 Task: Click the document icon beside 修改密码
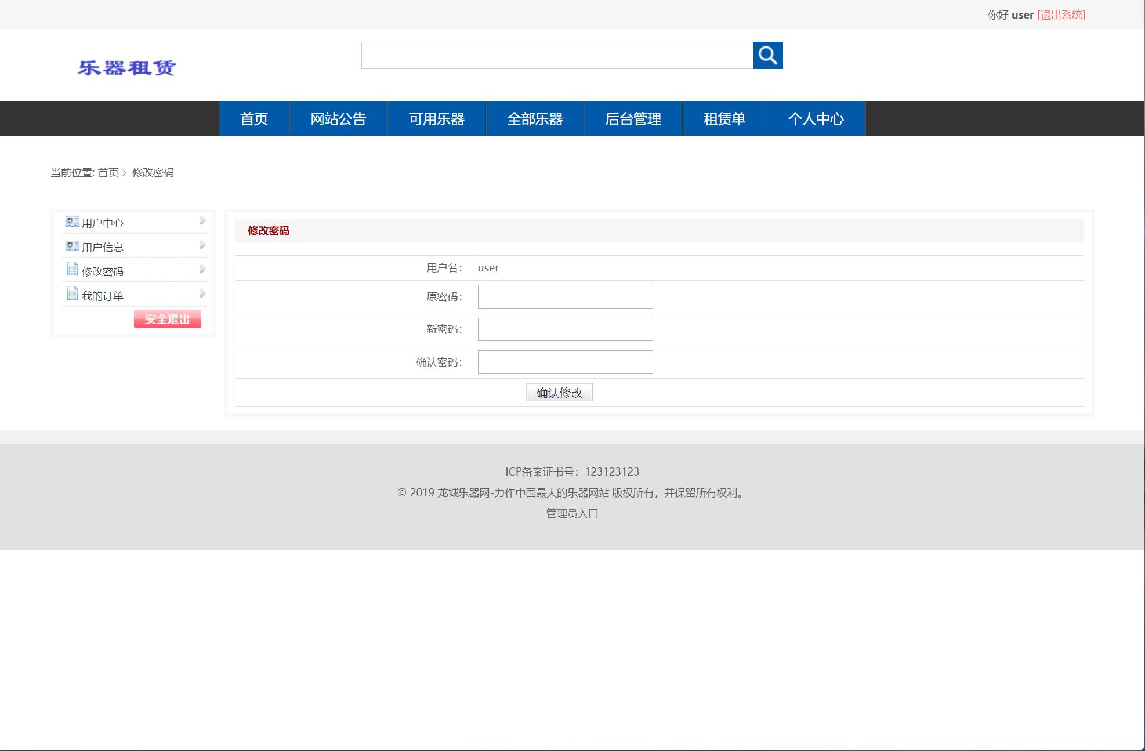click(71, 269)
